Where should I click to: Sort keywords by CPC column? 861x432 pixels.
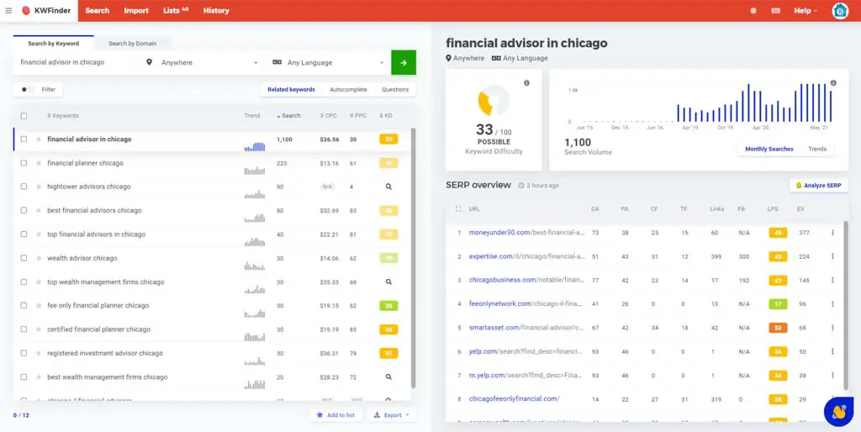click(329, 116)
